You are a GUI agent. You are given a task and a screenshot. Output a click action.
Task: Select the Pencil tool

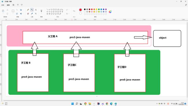click(x=28, y=10)
